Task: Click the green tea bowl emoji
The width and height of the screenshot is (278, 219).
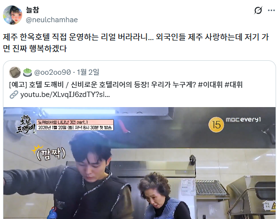Action: 28,72
